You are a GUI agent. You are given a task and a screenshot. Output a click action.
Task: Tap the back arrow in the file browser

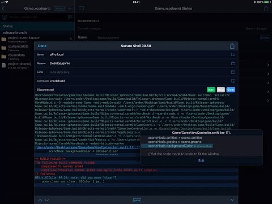click(x=3, y=8)
